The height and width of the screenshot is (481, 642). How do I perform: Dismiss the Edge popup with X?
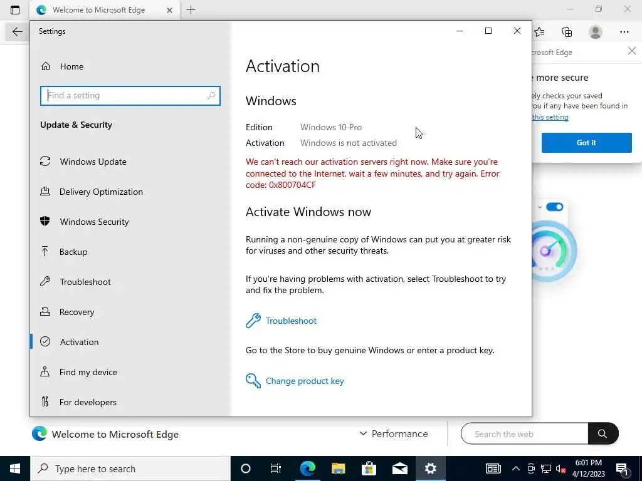[632, 51]
